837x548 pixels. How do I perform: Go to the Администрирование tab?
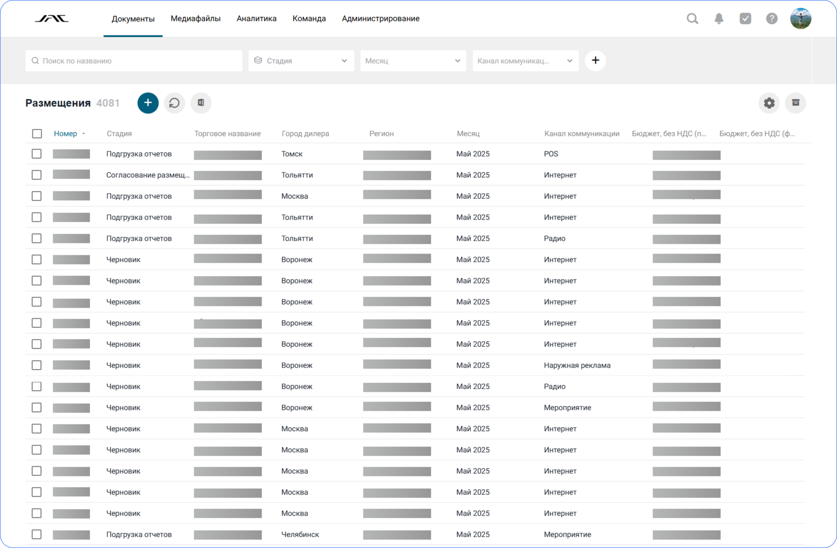point(380,19)
